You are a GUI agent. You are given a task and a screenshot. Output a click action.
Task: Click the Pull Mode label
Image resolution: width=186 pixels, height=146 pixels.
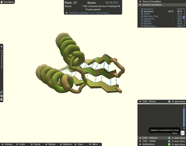pos(9,2)
